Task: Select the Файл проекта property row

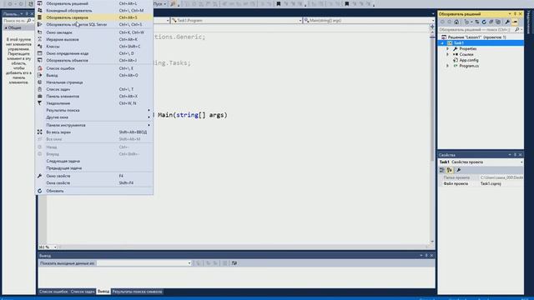Action: pos(481,183)
